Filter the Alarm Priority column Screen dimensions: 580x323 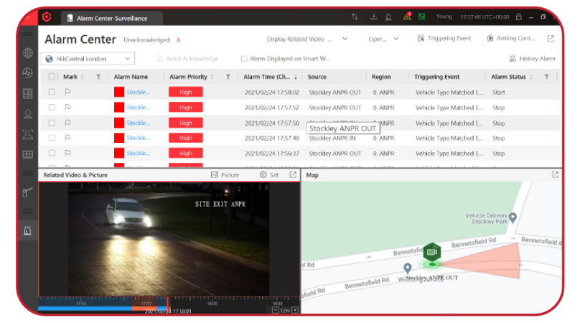[x=228, y=77]
